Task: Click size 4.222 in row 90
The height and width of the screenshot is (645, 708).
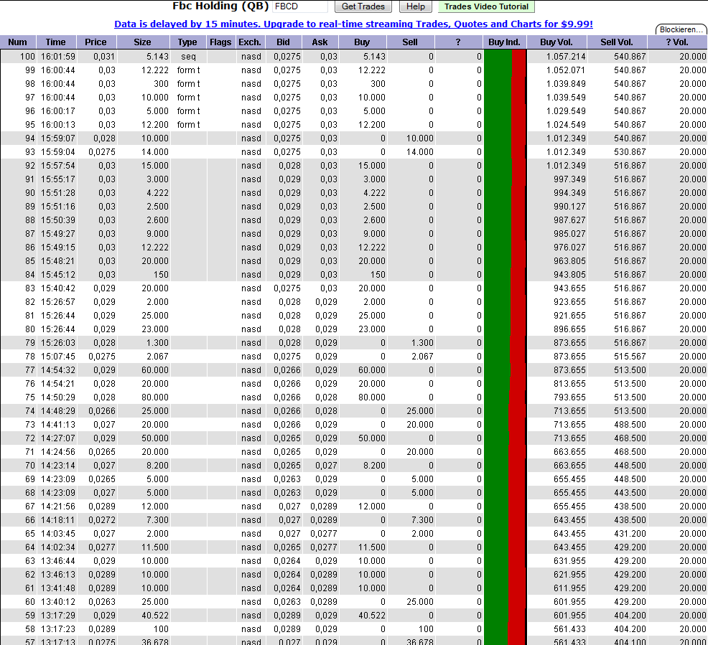Action: (x=157, y=192)
